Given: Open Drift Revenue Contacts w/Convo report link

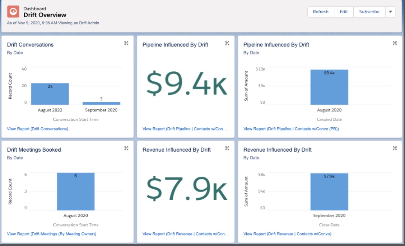Looking at the screenshot, I should coord(287,234).
